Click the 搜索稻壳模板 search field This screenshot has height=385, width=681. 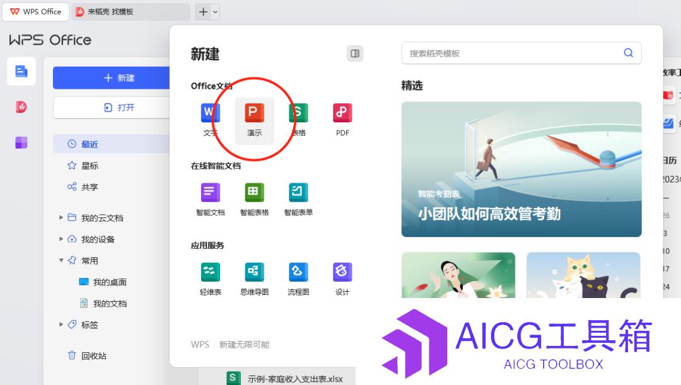(x=521, y=53)
